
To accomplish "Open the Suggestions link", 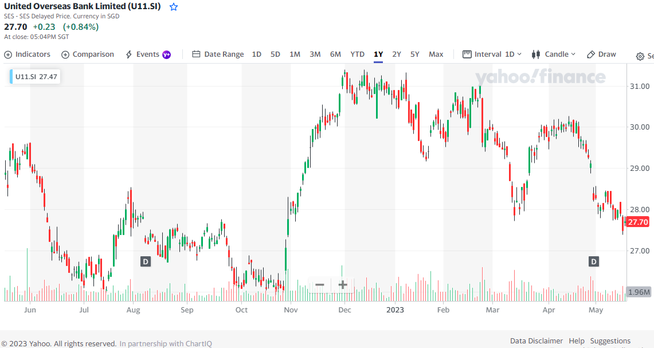I will [x=610, y=341].
